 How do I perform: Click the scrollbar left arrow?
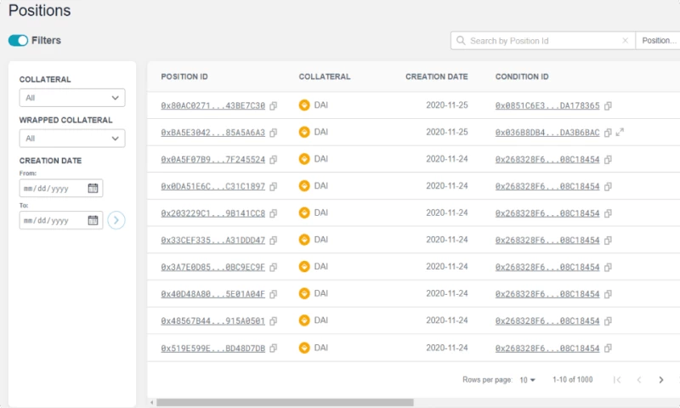[152, 402]
